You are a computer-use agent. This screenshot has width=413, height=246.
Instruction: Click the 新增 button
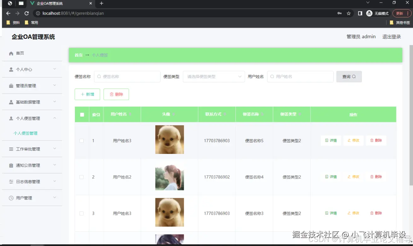tap(87, 94)
